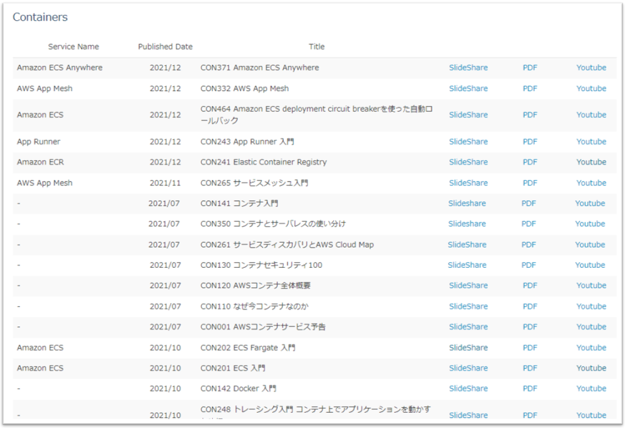The height and width of the screenshot is (428, 626).
Task: Open Youtube link for CON243 App Runner
Action: click(591, 141)
